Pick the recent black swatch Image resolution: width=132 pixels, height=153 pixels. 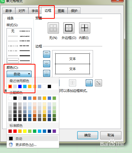click(49, 86)
